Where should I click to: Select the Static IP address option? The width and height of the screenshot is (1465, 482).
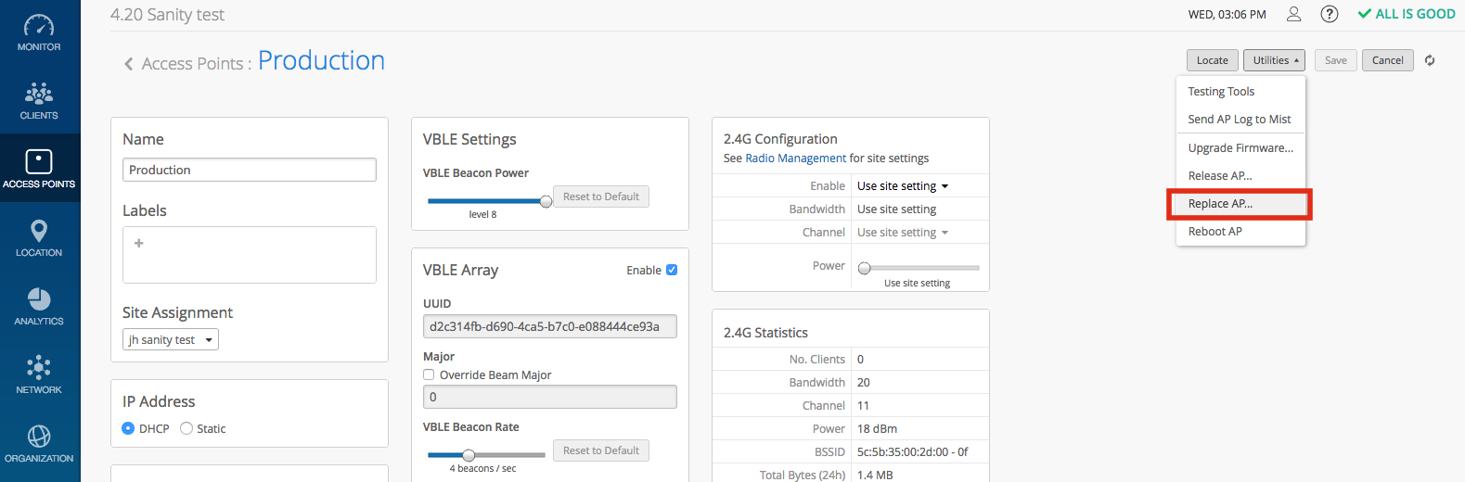coord(186,428)
